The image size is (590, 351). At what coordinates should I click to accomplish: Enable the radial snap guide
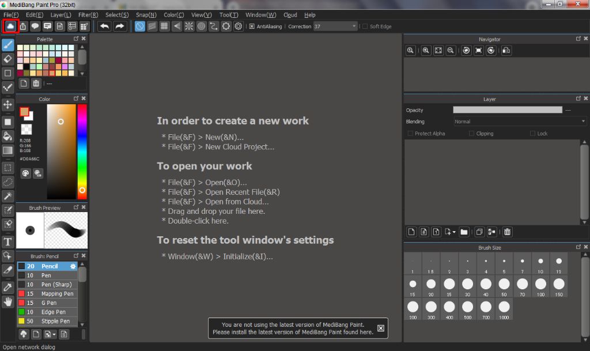click(189, 27)
